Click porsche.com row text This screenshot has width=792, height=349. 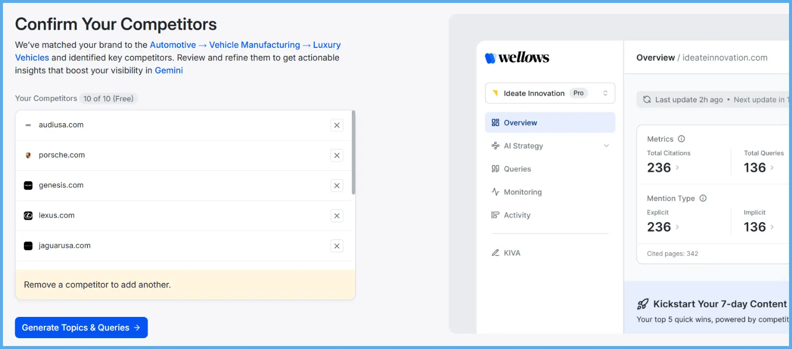pos(62,155)
